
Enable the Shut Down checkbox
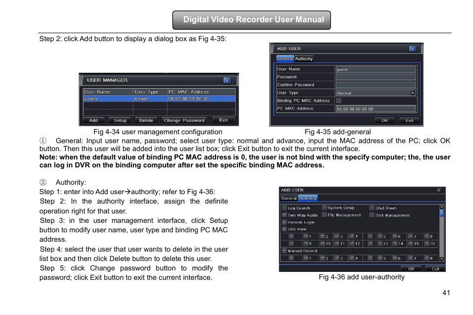pos(372,208)
